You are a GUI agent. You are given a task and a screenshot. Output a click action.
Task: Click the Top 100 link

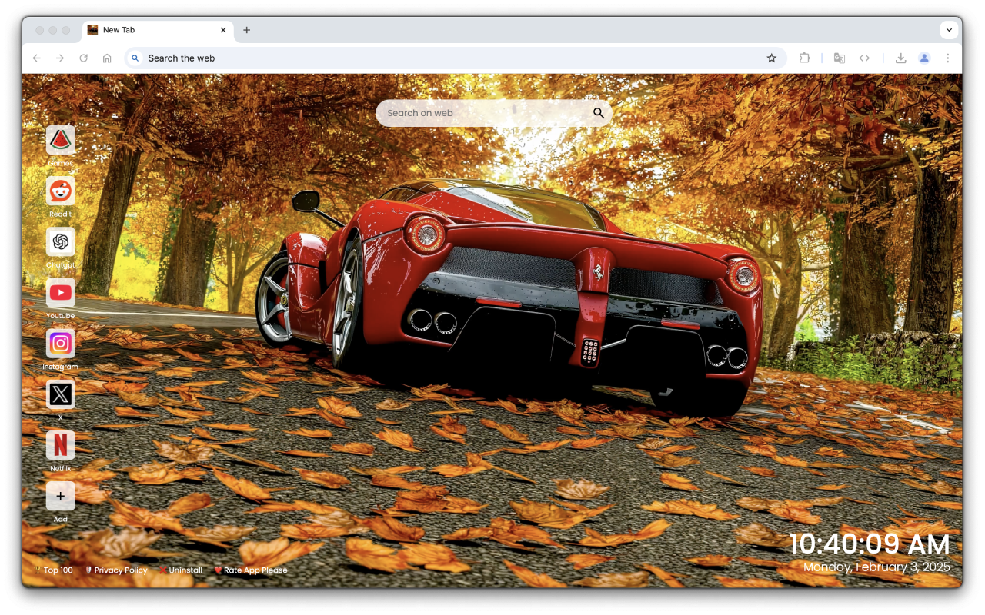(x=54, y=570)
